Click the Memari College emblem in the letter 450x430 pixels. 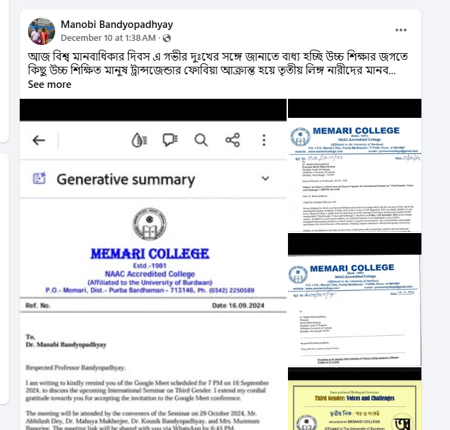[150, 224]
